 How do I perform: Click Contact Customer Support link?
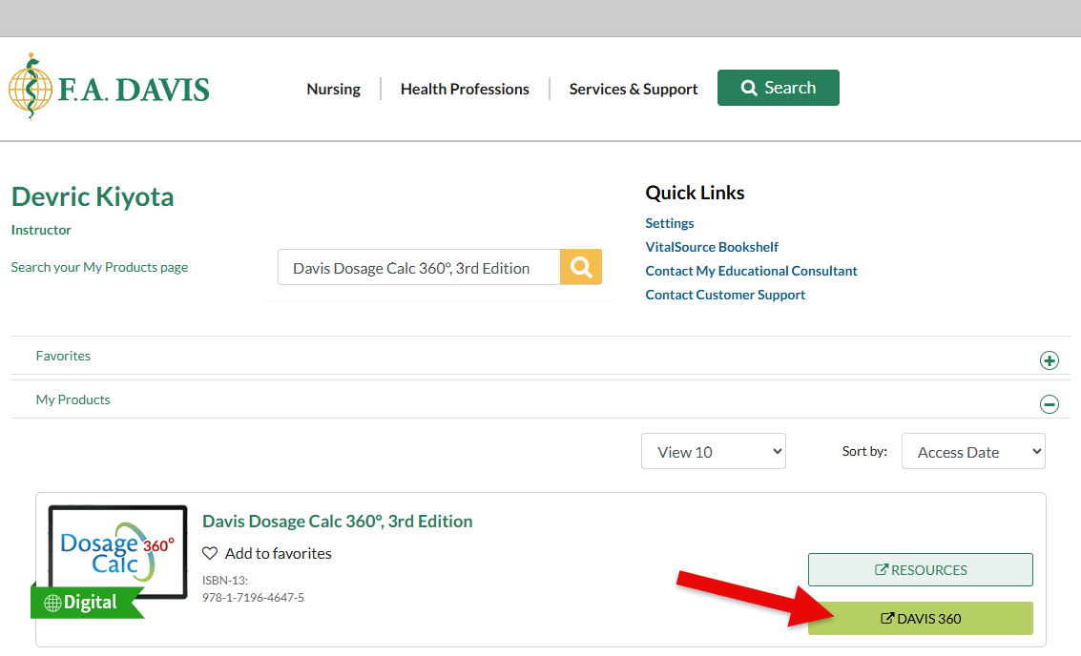[x=725, y=295]
